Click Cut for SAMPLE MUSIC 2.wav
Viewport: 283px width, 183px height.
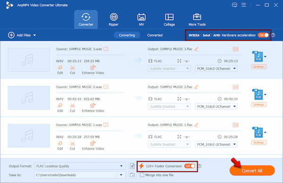[x=72, y=108]
